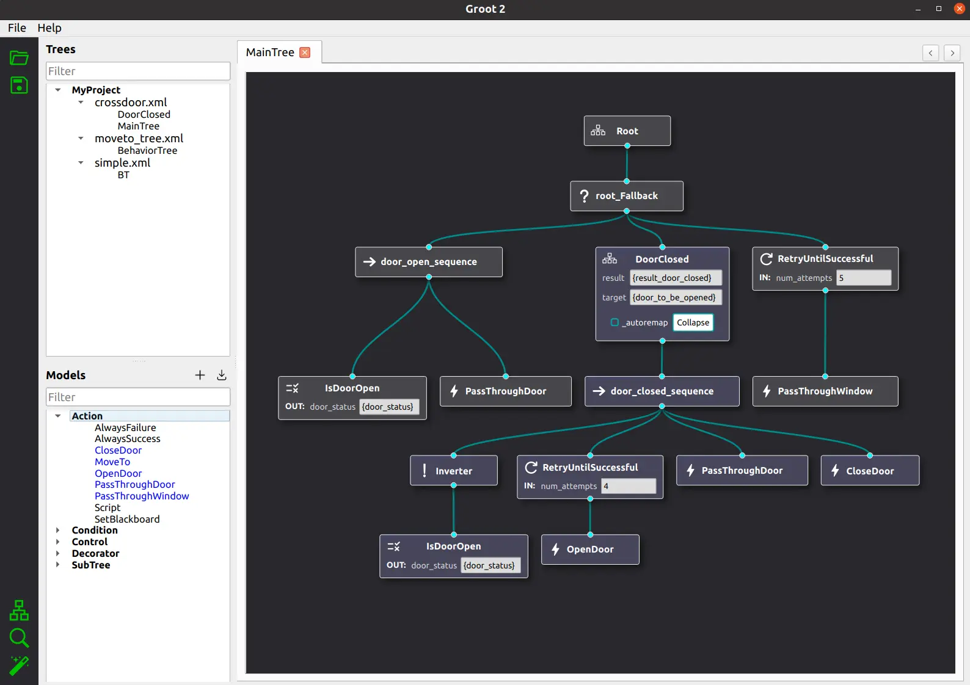Viewport: 970px width, 685px height.
Task: Click the num_attempts field showing 5
Action: [863, 278]
